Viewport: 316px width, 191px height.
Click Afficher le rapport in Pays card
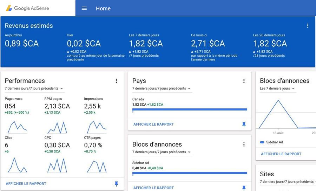pyautogui.click(x=153, y=124)
